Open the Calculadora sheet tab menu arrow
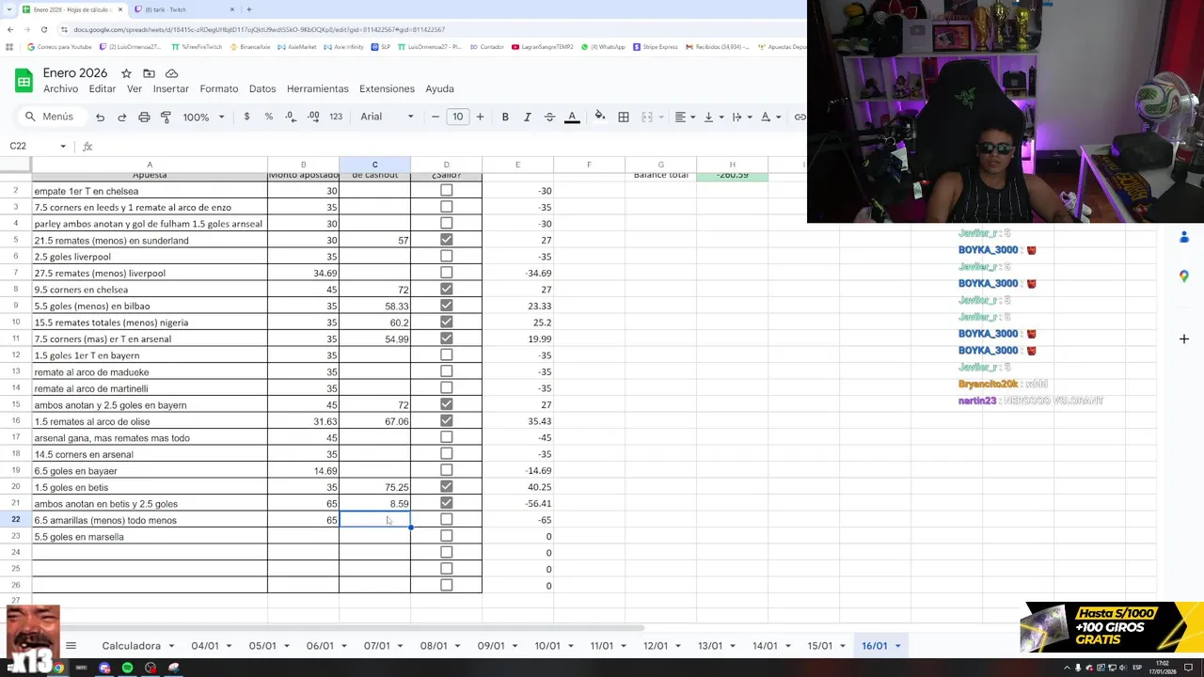The height and width of the screenshot is (677, 1204). (171, 646)
